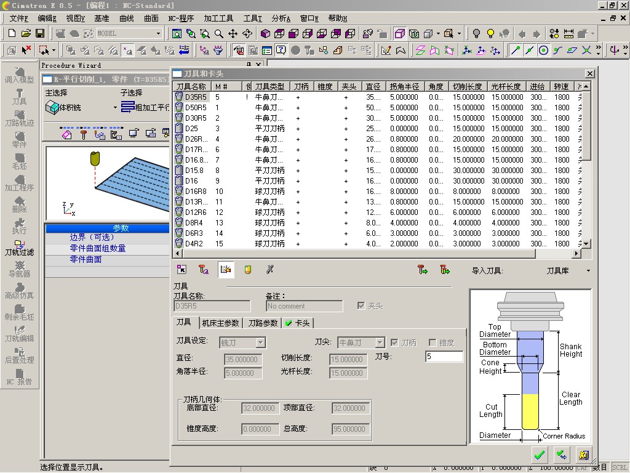Select the D12R6 tool row
630x473 pixels.
tap(378, 212)
